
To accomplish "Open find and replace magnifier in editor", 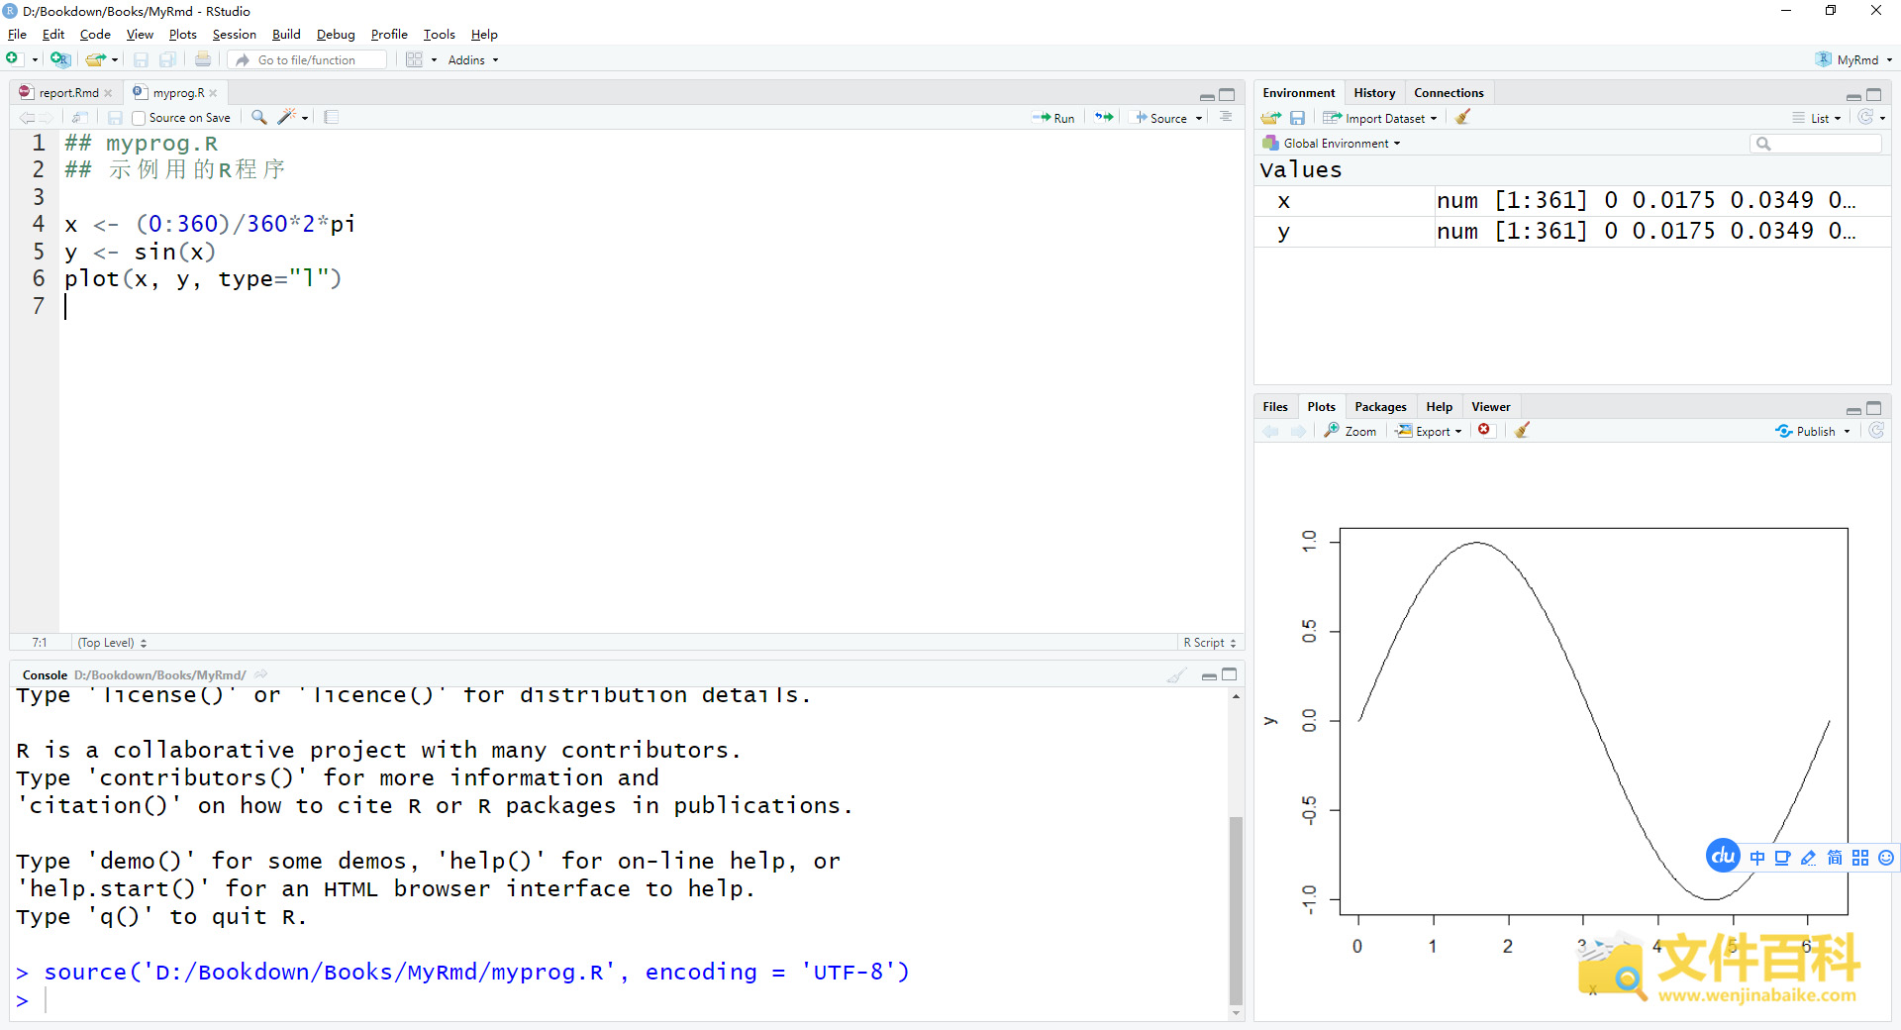I will 259,117.
